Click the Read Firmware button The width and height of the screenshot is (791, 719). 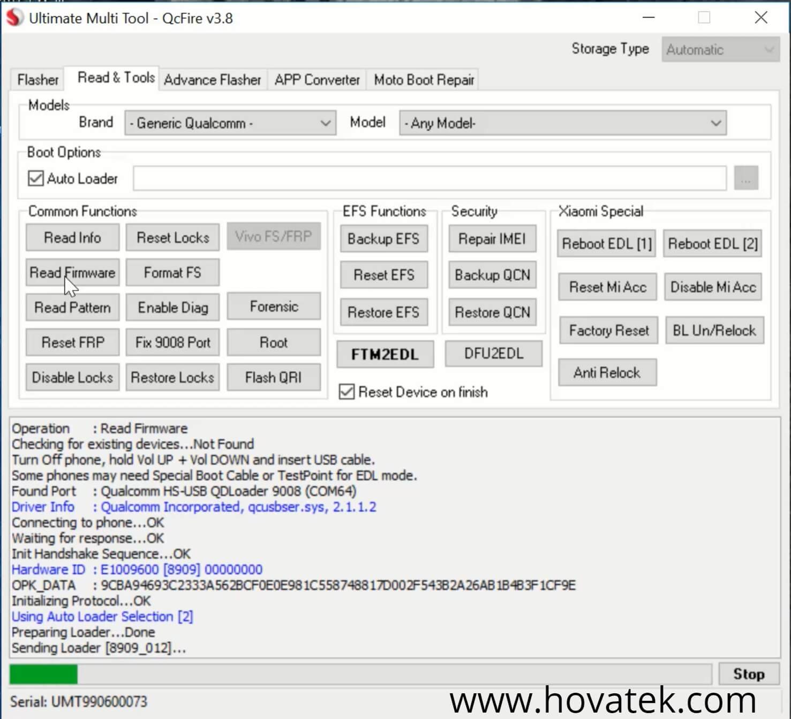[x=72, y=273]
